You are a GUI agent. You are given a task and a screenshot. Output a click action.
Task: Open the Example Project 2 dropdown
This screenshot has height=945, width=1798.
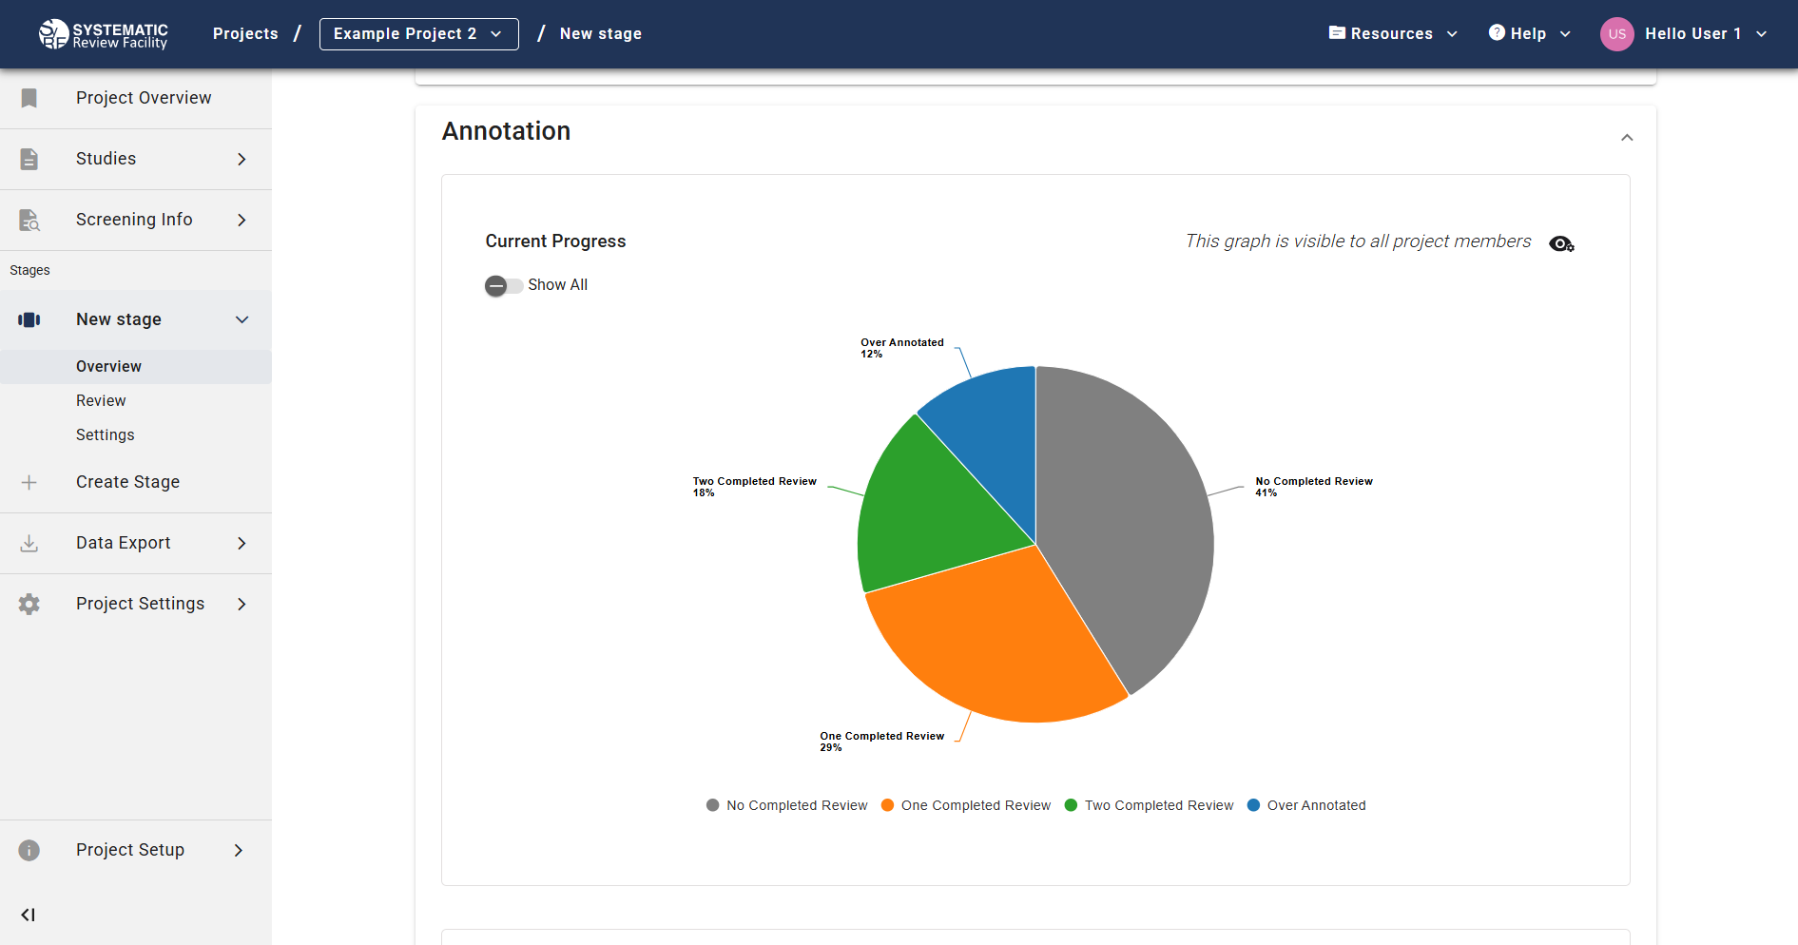[418, 34]
